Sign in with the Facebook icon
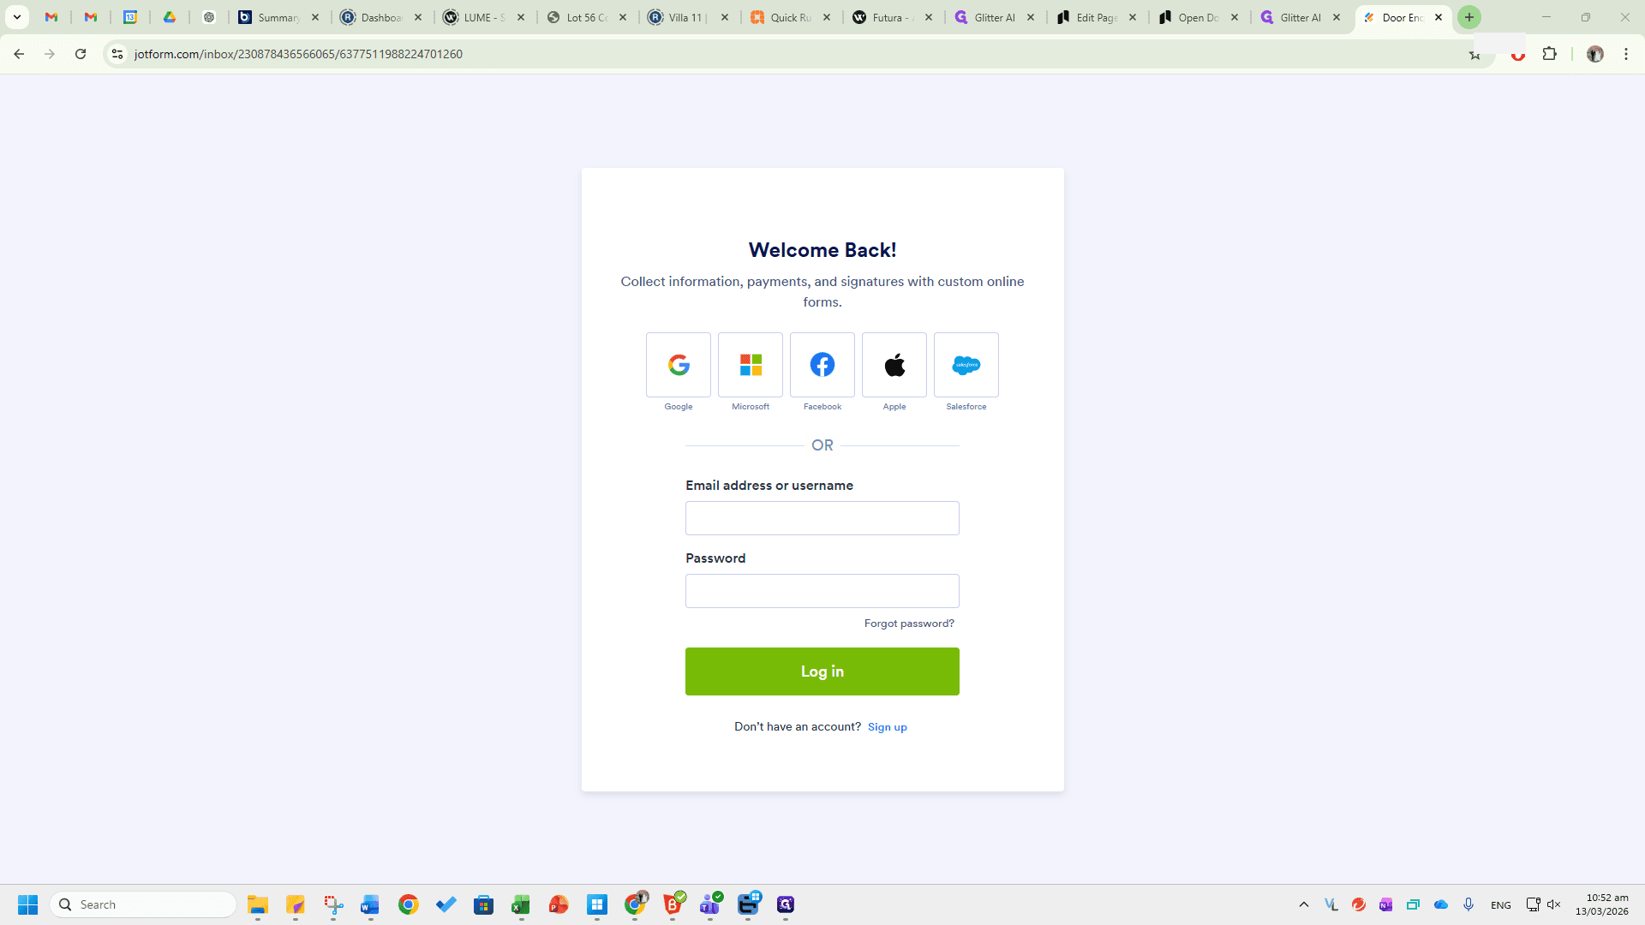Image resolution: width=1645 pixels, height=925 pixels. coord(822,365)
